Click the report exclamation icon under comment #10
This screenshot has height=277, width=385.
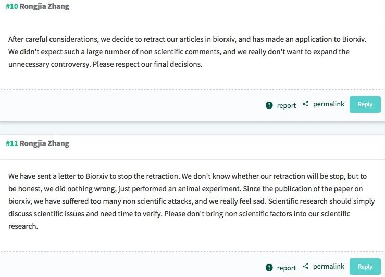[269, 105]
